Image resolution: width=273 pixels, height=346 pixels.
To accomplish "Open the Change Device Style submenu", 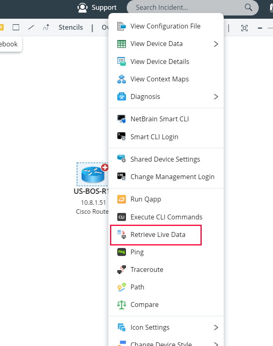I will pyautogui.click(x=161, y=343).
